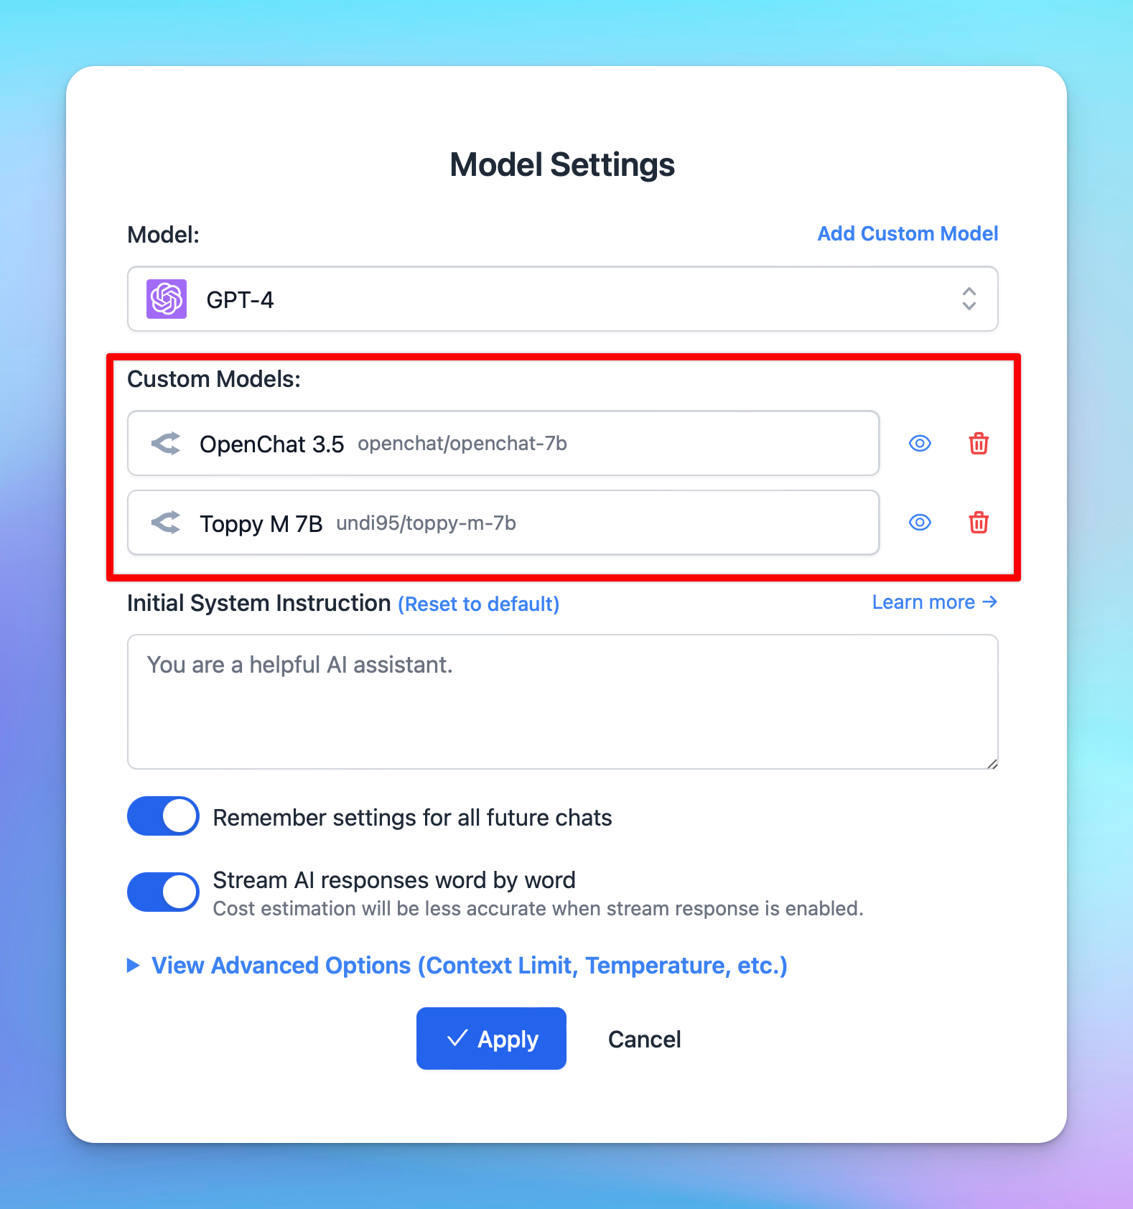1133x1209 pixels.
Task: Click the Add Custom Model link
Action: tap(908, 233)
